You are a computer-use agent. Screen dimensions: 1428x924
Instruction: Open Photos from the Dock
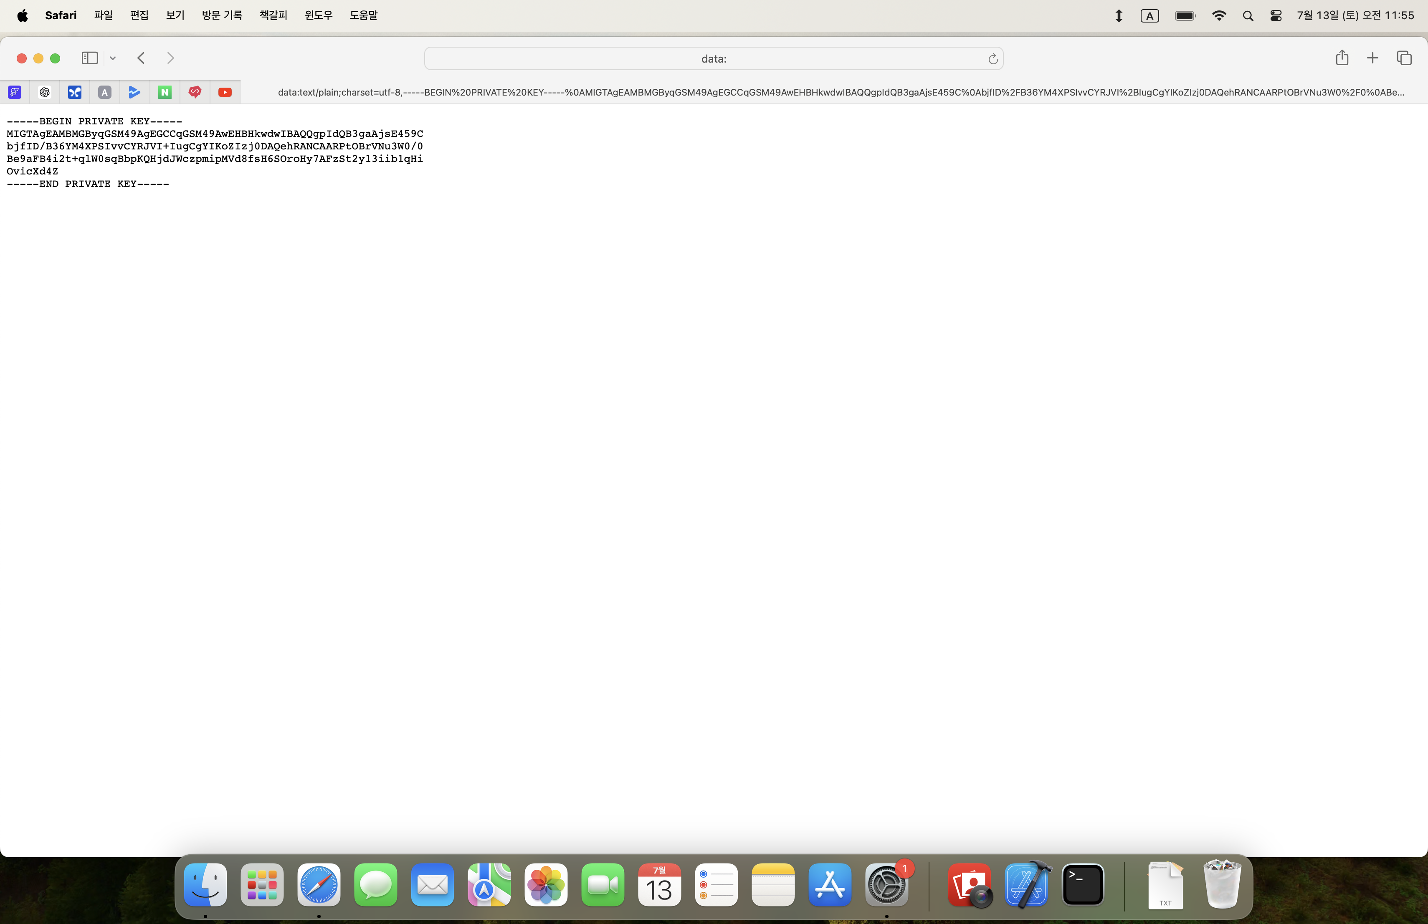pos(545,884)
